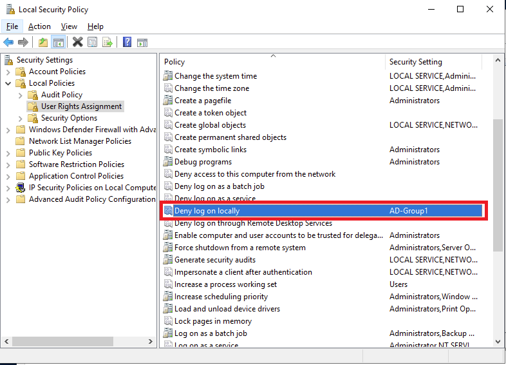The width and height of the screenshot is (506, 365).
Task: Click the Audit Policy folder icon
Action: pos(33,95)
